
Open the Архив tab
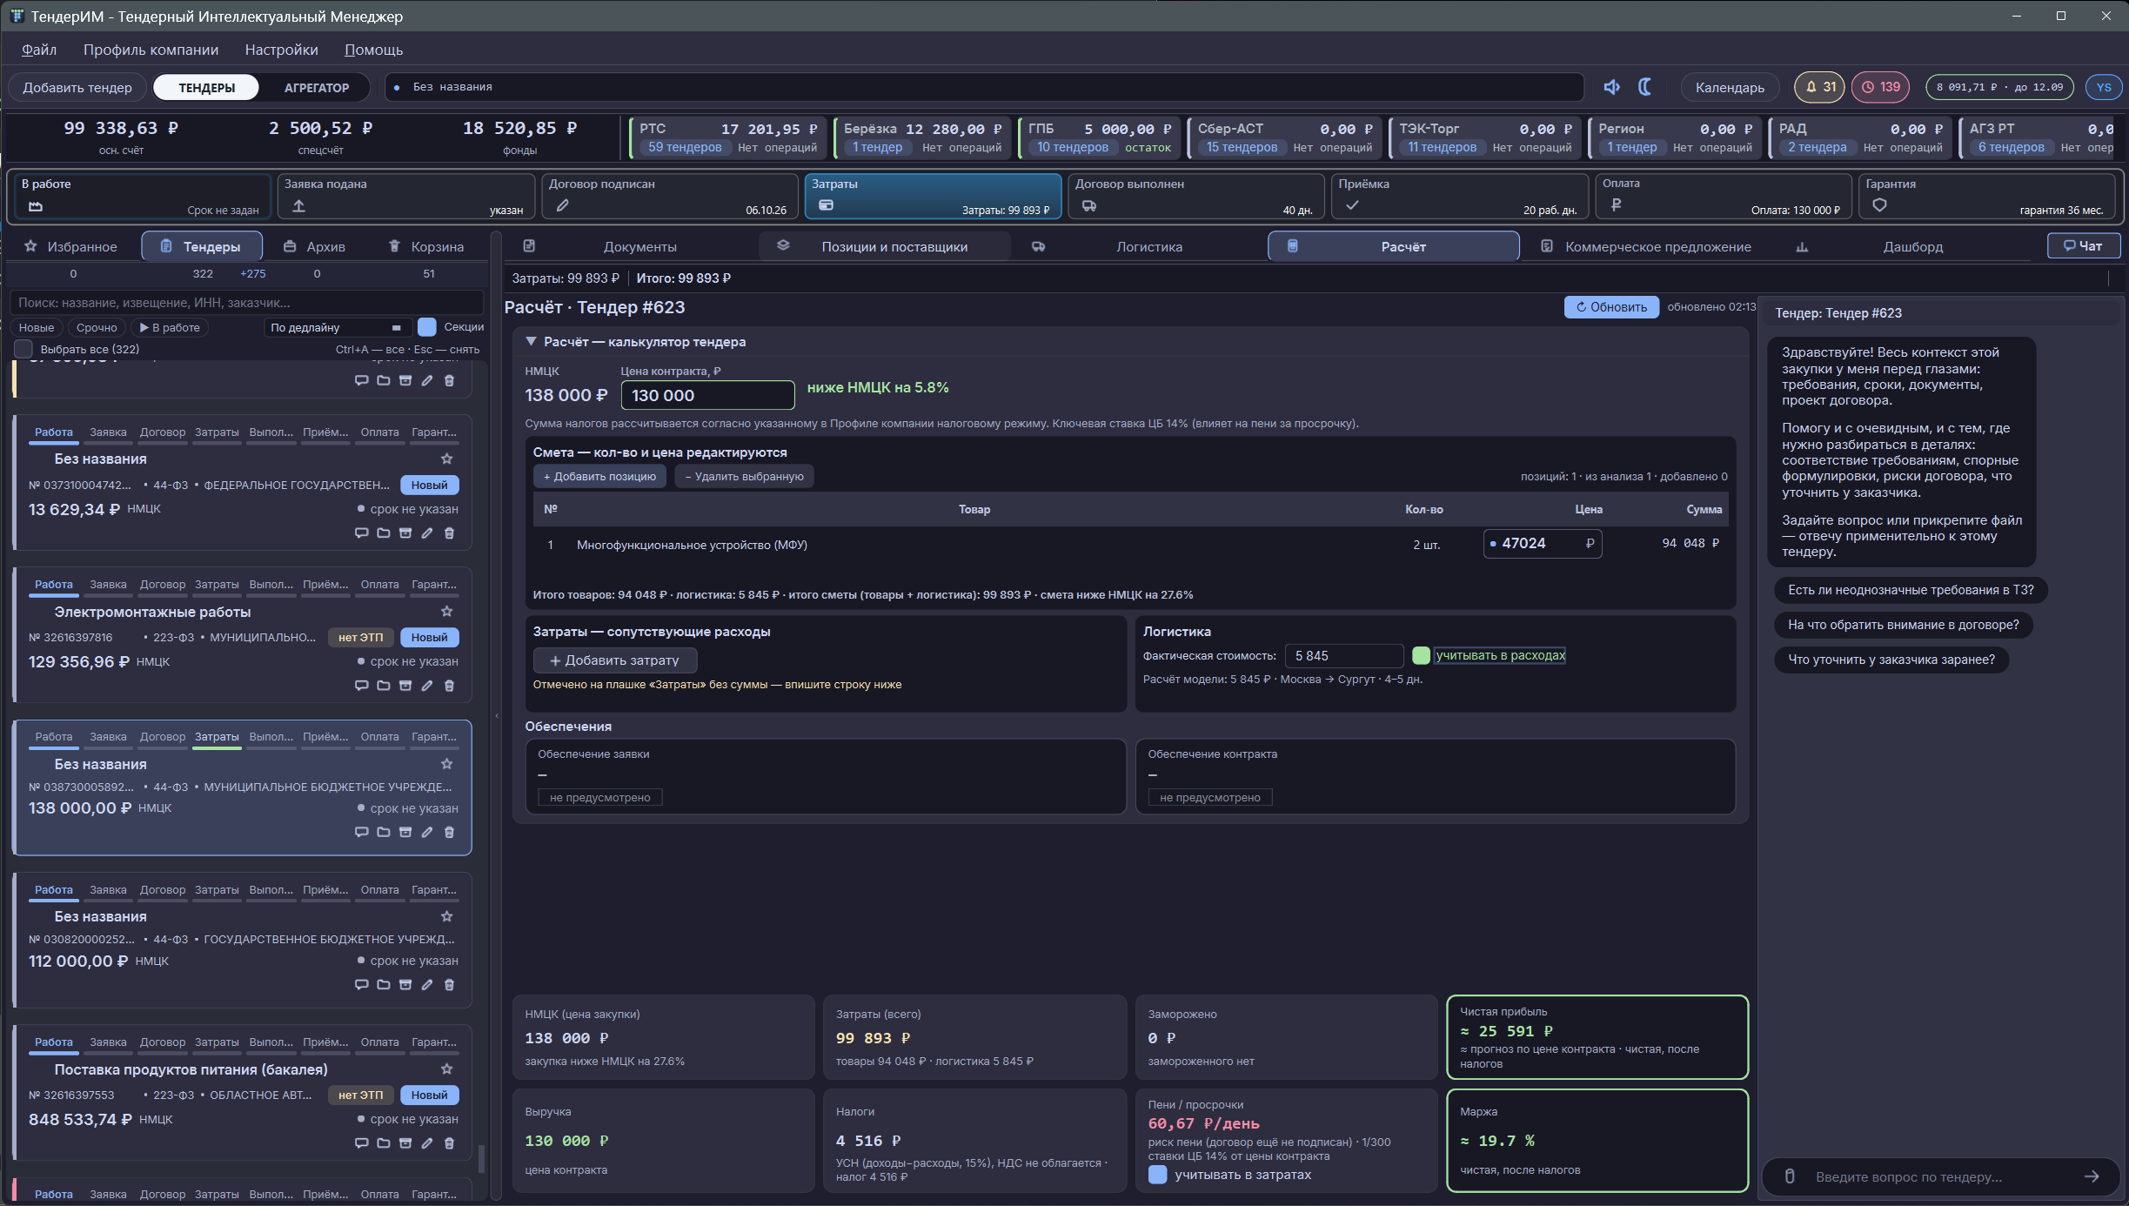click(x=314, y=247)
